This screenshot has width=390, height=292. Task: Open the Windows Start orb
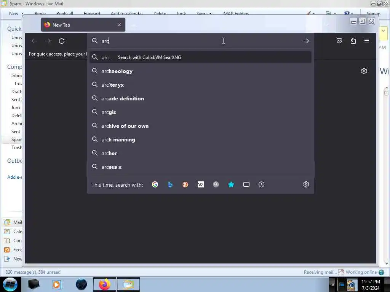point(10,284)
